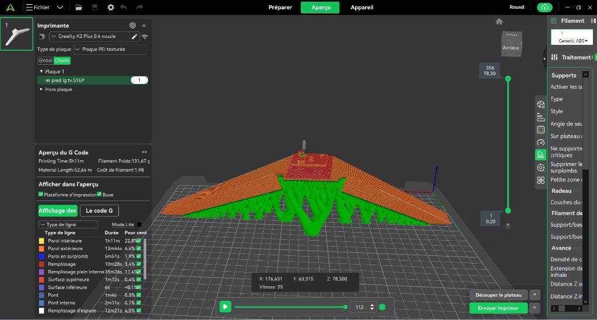597x320 pixels.
Task: Click the printer Wi-Fi connection icon
Action: 145,37
